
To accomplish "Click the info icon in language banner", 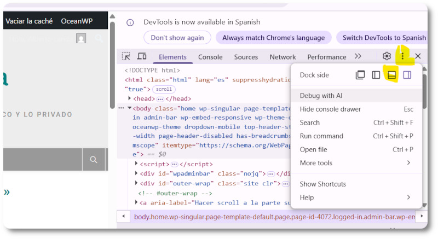I will 130,22.
